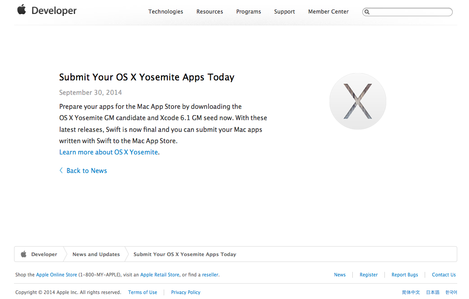Click the search magnifier icon
The image size is (469, 299).
click(x=367, y=12)
